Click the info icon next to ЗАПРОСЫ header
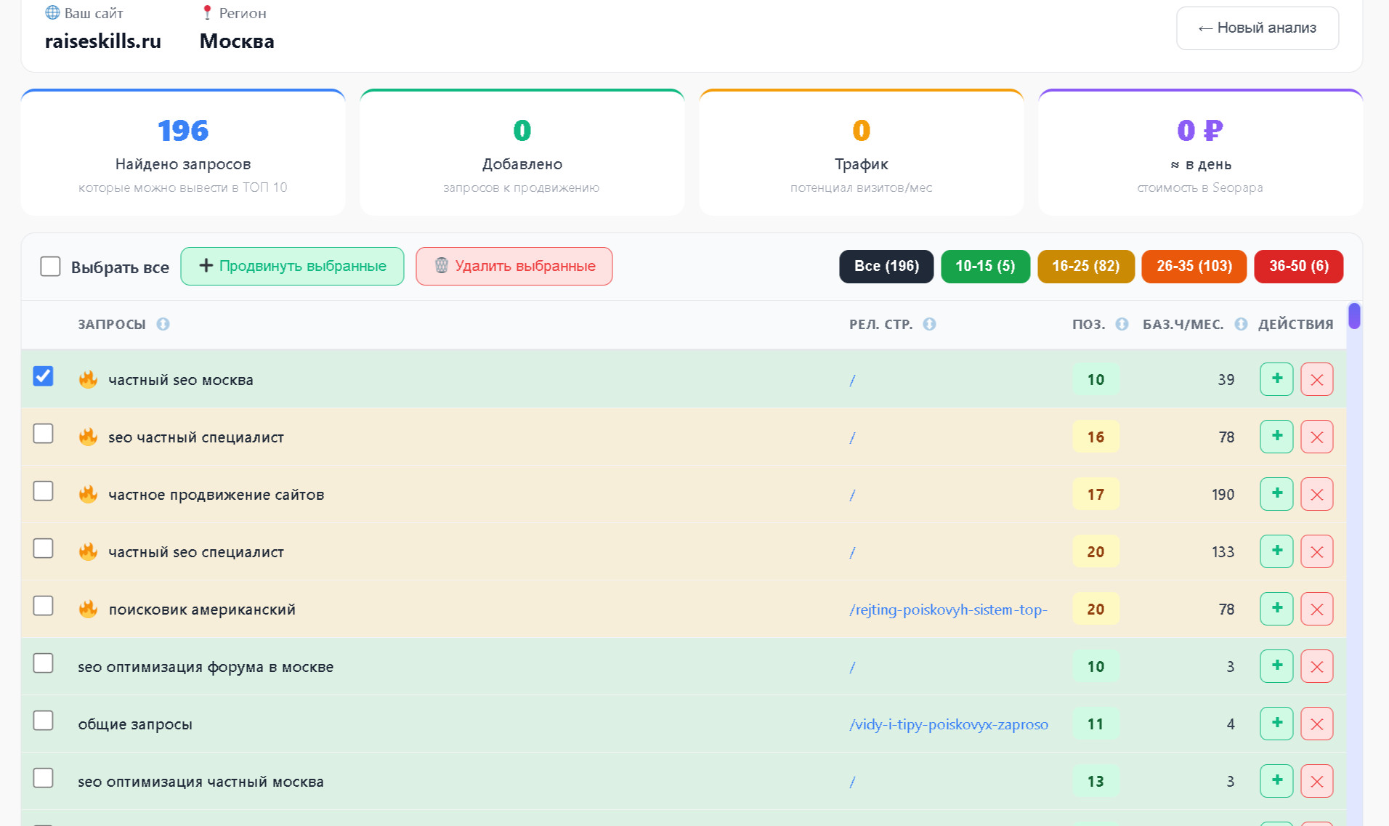The width and height of the screenshot is (1389, 826). pyautogui.click(x=163, y=324)
